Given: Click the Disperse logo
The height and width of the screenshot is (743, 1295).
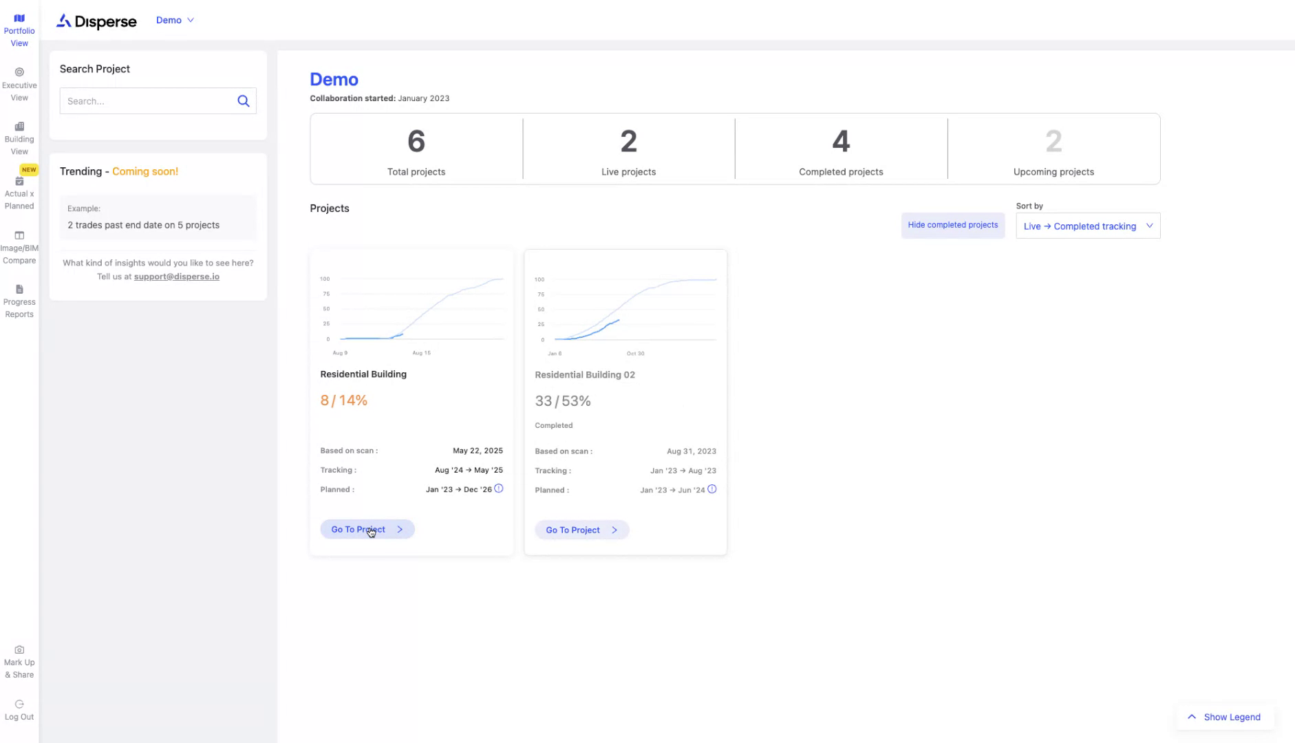Looking at the screenshot, I should (96, 21).
